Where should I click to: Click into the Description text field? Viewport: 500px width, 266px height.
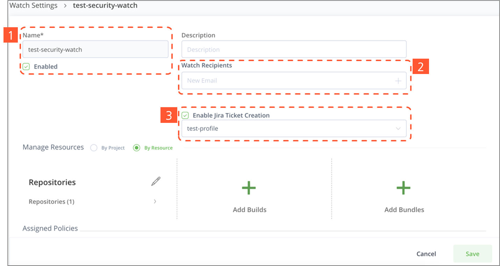(294, 50)
